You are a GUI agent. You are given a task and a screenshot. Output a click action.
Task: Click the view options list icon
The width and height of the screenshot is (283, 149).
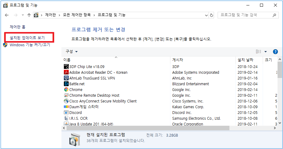pos(258,52)
